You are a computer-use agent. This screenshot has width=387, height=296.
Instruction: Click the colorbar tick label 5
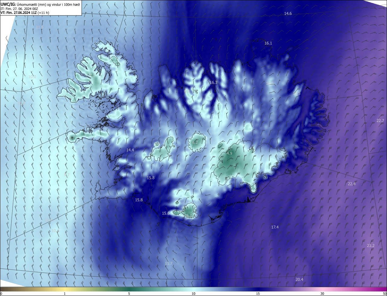(x=129, y=294)
